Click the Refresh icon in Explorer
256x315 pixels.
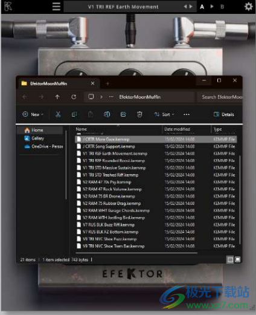74,97
